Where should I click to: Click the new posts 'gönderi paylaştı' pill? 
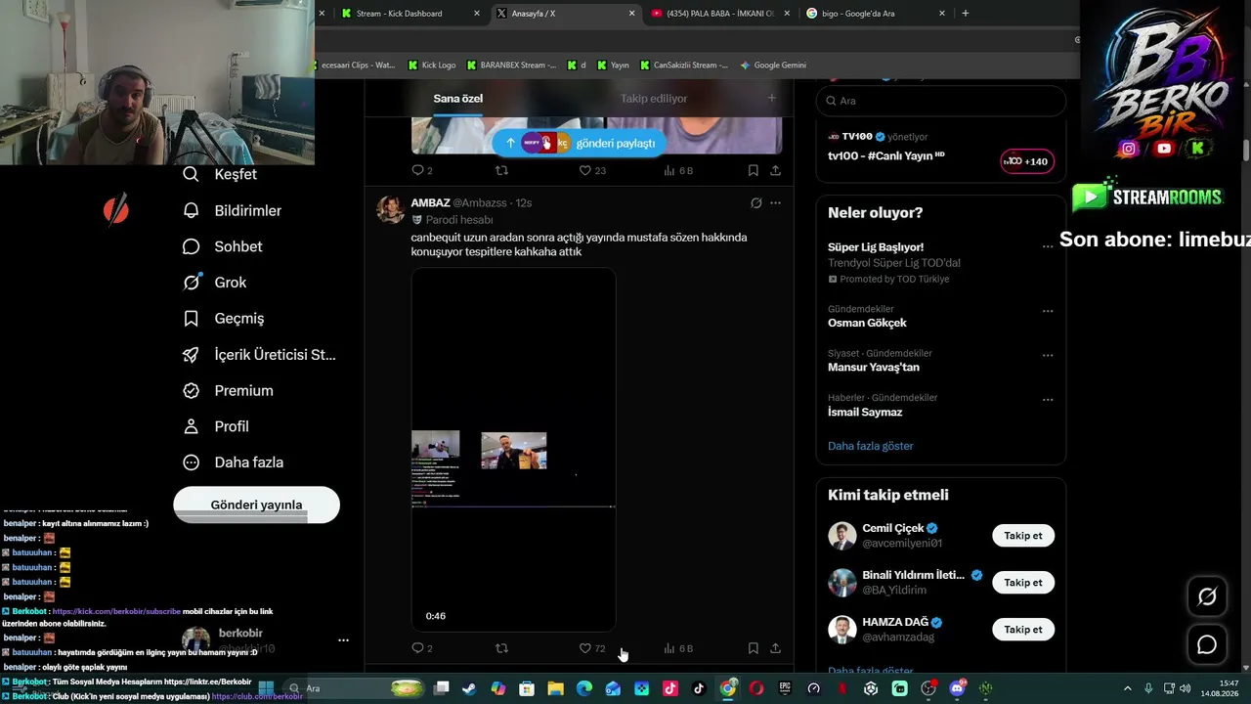pos(580,143)
